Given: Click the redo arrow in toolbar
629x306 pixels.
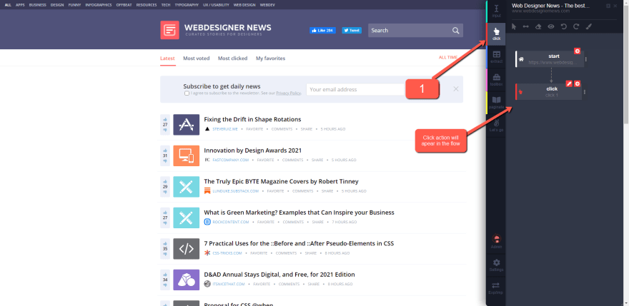Looking at the screenshot, I should click(x=576, y=26).
